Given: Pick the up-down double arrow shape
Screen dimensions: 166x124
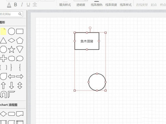Looking at the screenshot, I should [20, 85].
